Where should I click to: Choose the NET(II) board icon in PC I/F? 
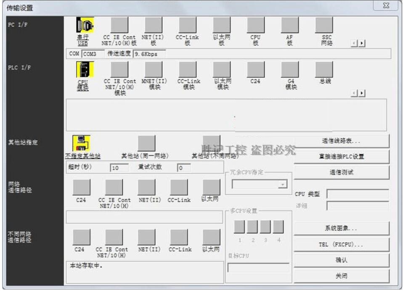[154, 25]
